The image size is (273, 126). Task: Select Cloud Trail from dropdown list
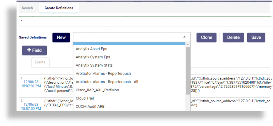(x=85, y=98)
